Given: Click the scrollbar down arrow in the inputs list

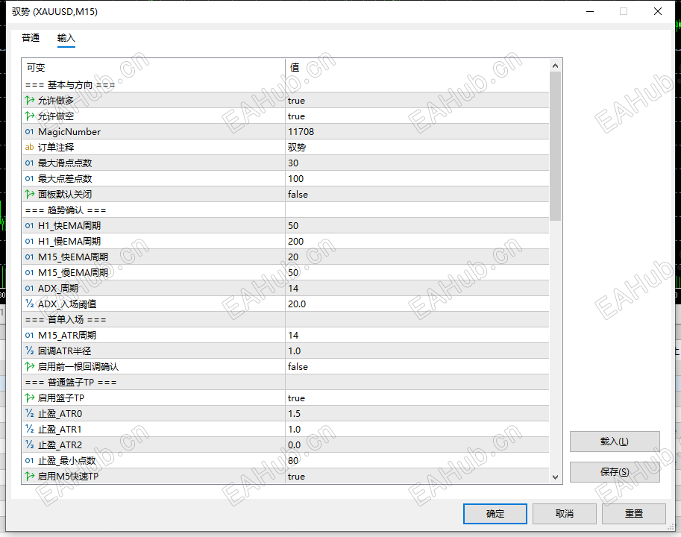Looking at the screenshot, I should (x=555, y=477).
